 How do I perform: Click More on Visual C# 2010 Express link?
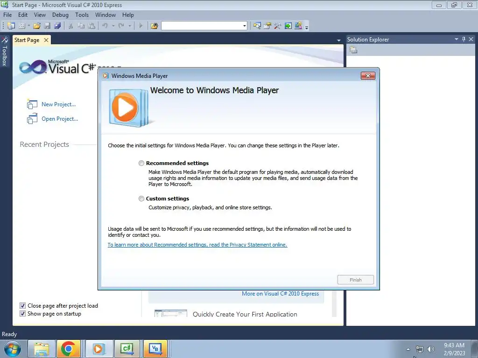280,294
